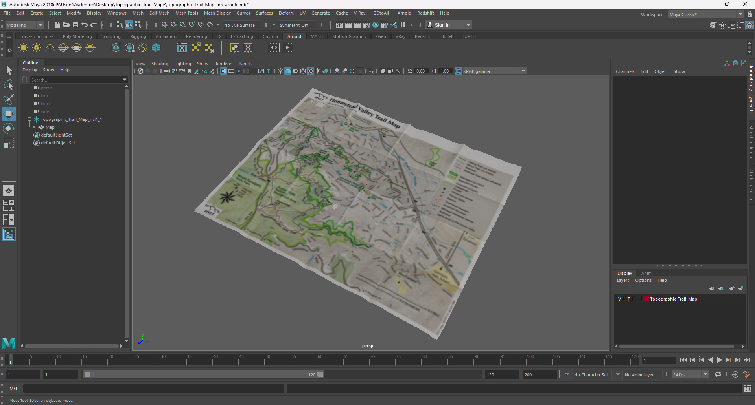Create an Arnold skydome light
This screenshot has height=405, width=755.
point(63,48)
